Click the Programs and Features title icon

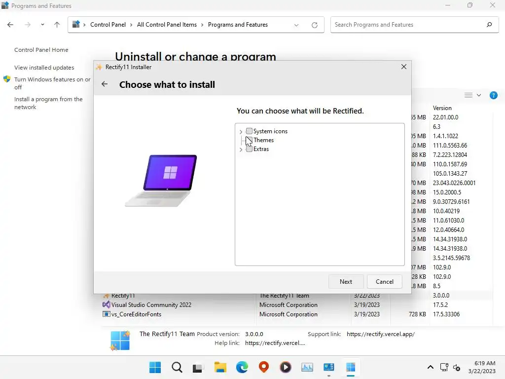(x=5, y=5)
